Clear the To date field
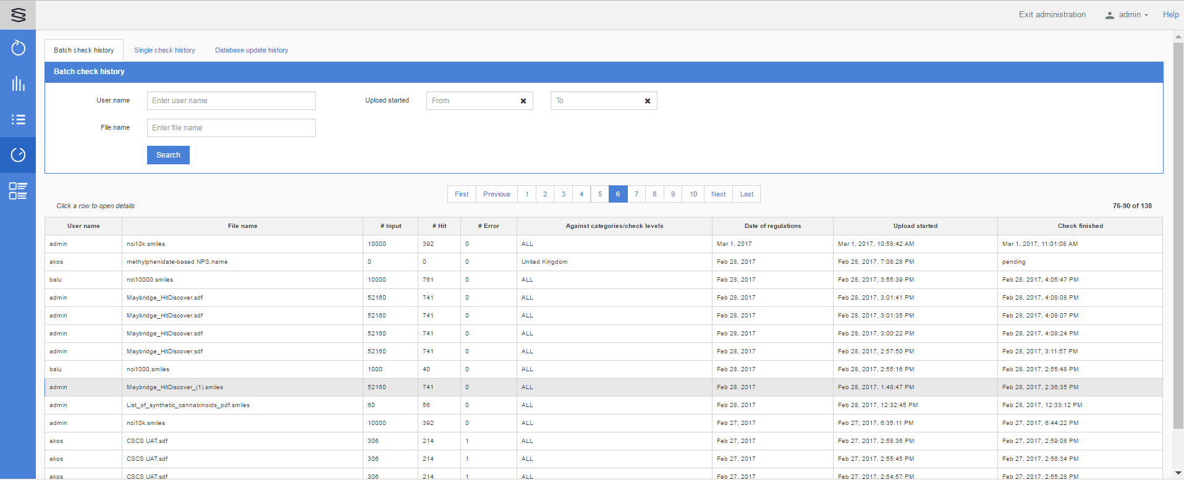This screenshot has width=1184, height=480. [648, 101]
